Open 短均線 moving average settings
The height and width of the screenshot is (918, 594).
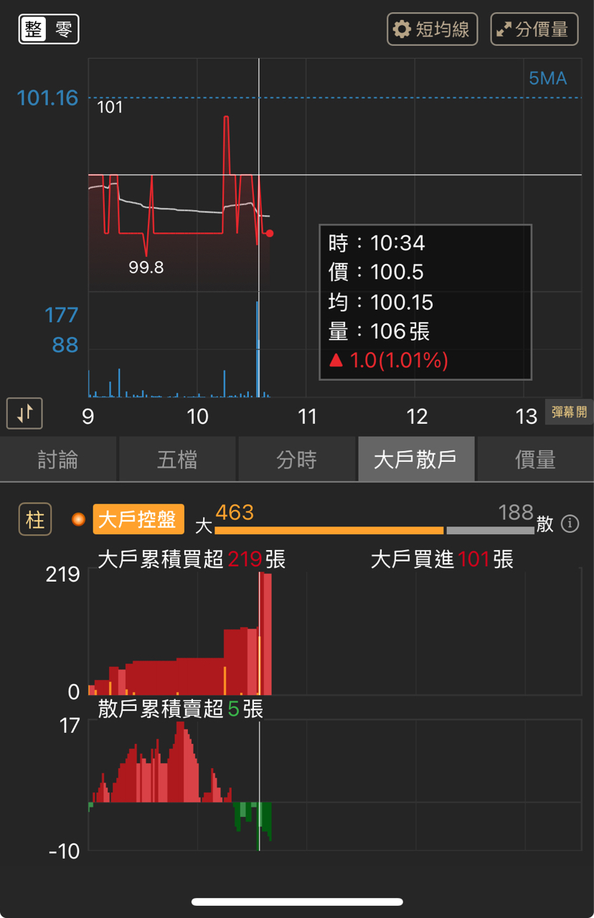pos(433,29)
